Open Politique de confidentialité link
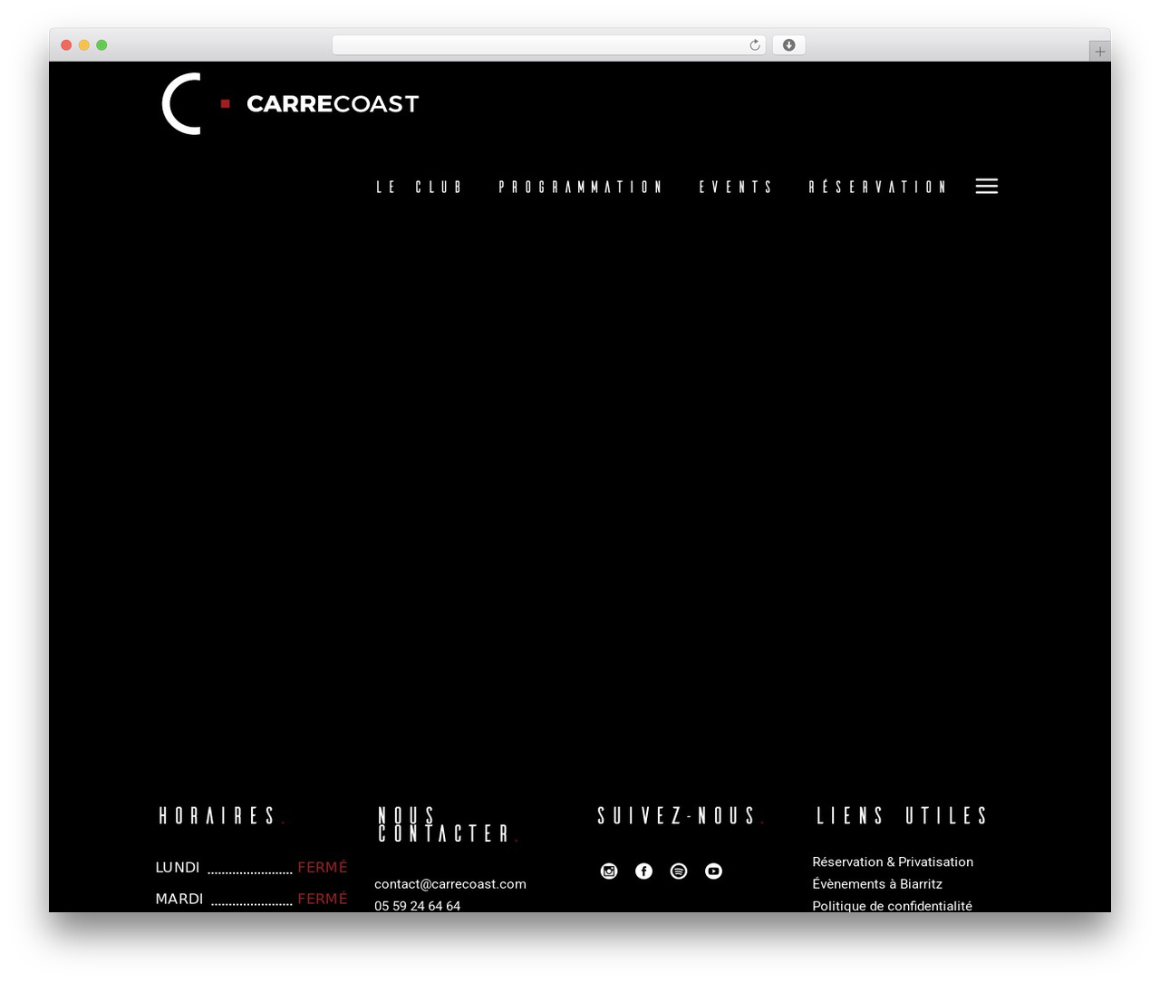Image resolution: width=1160 pixels, height=982 pixels. coord(892,906)
